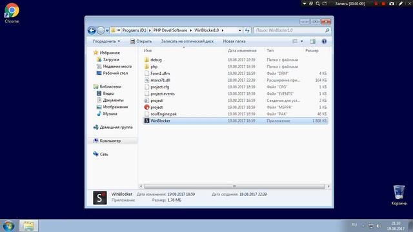Select PHP Devel Software in the breadcrumb
Viewport: 413px width, 232px height.
pos(170,30)
